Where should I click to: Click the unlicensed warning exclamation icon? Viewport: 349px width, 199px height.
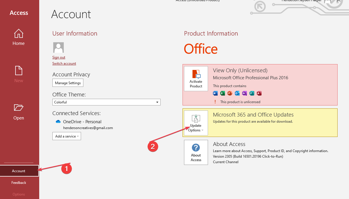[x=215, y=102]
